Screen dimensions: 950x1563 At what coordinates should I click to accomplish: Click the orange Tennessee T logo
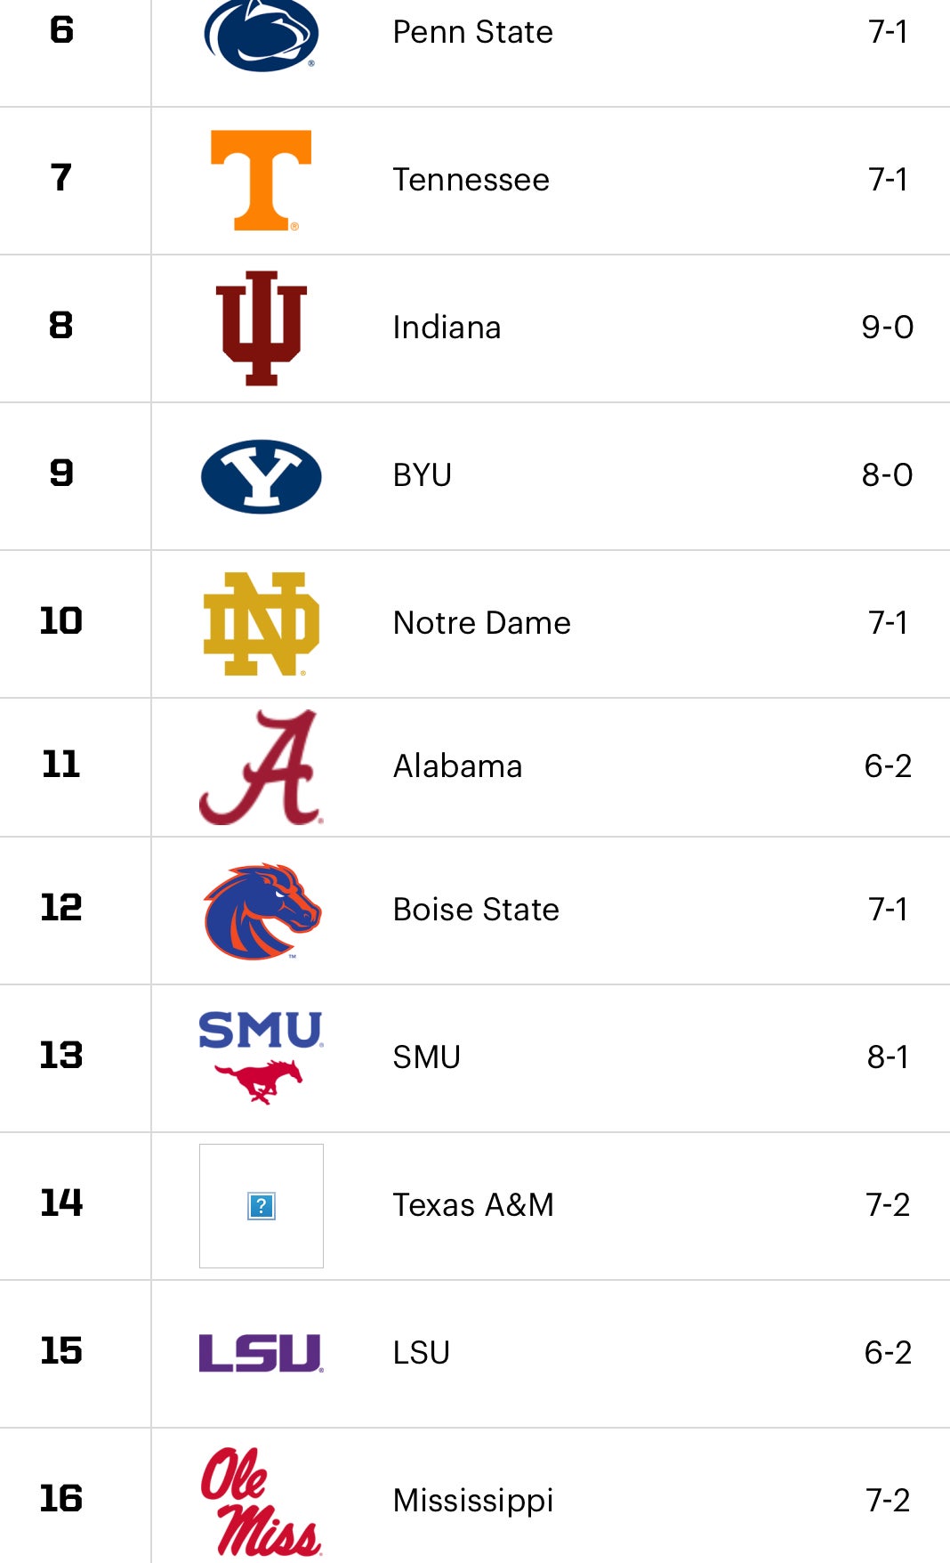(x=261, y=180)
